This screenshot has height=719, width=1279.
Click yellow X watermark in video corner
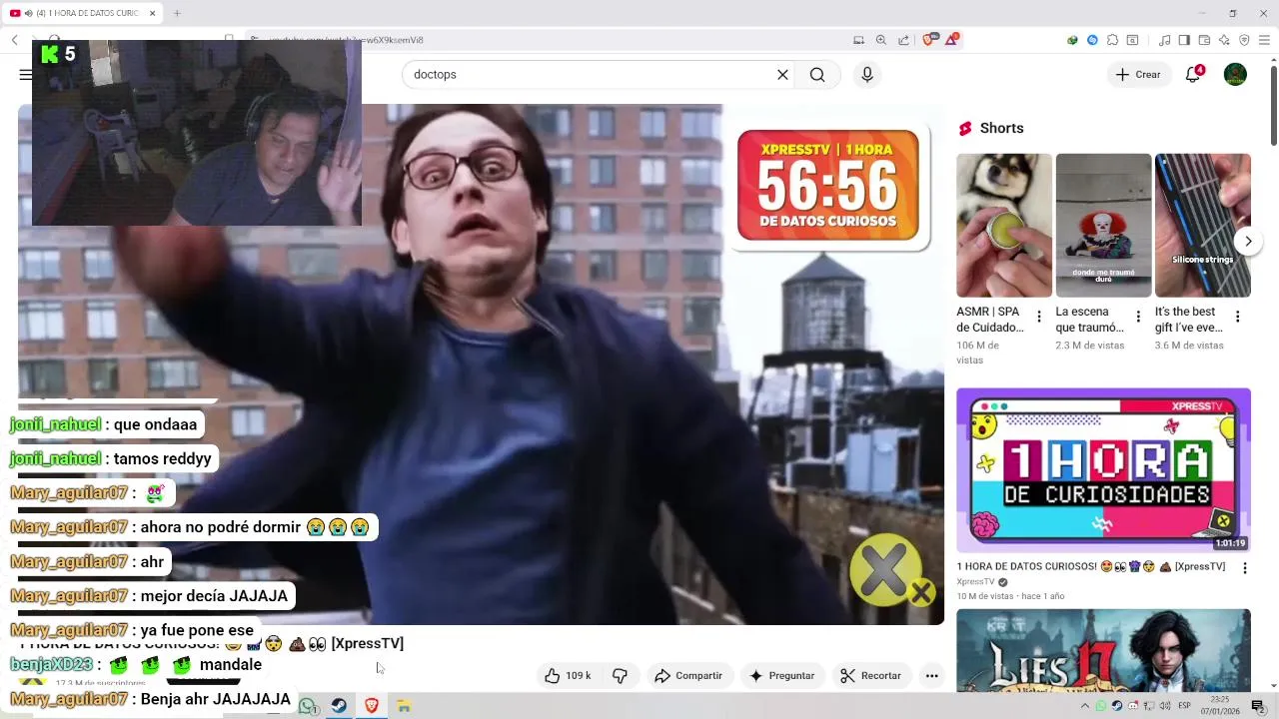coord(891,571)
